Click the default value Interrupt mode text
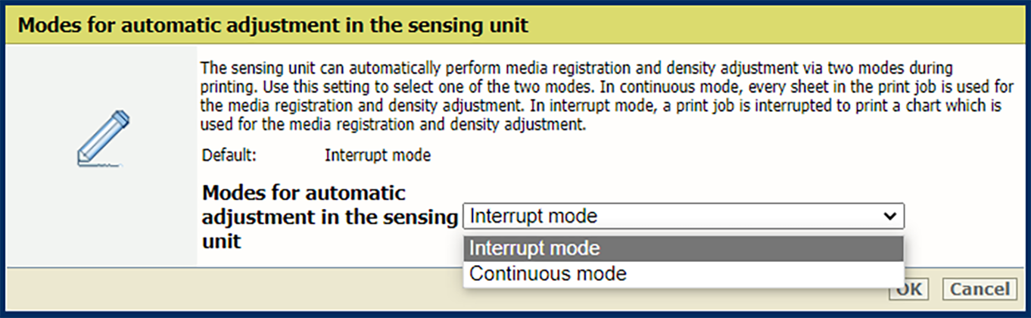This screenshot has width=1031, height=318. point(378,156)
